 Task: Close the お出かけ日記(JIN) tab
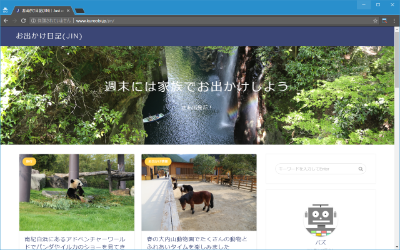coord(68,11)
